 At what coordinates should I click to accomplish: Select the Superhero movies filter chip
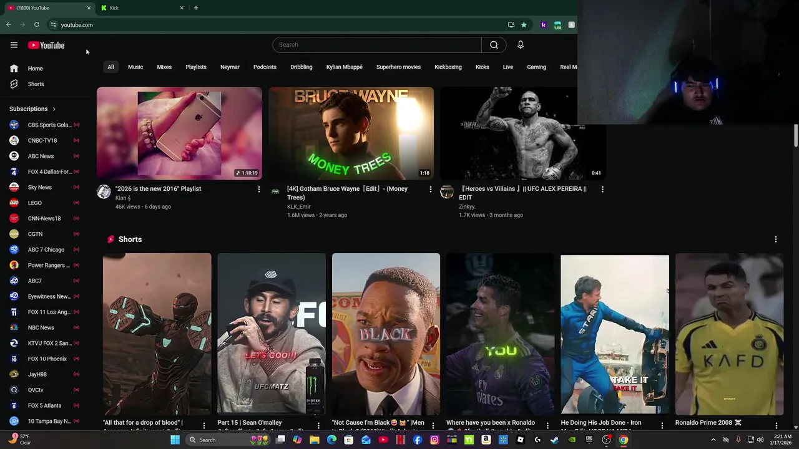(398, 67)
